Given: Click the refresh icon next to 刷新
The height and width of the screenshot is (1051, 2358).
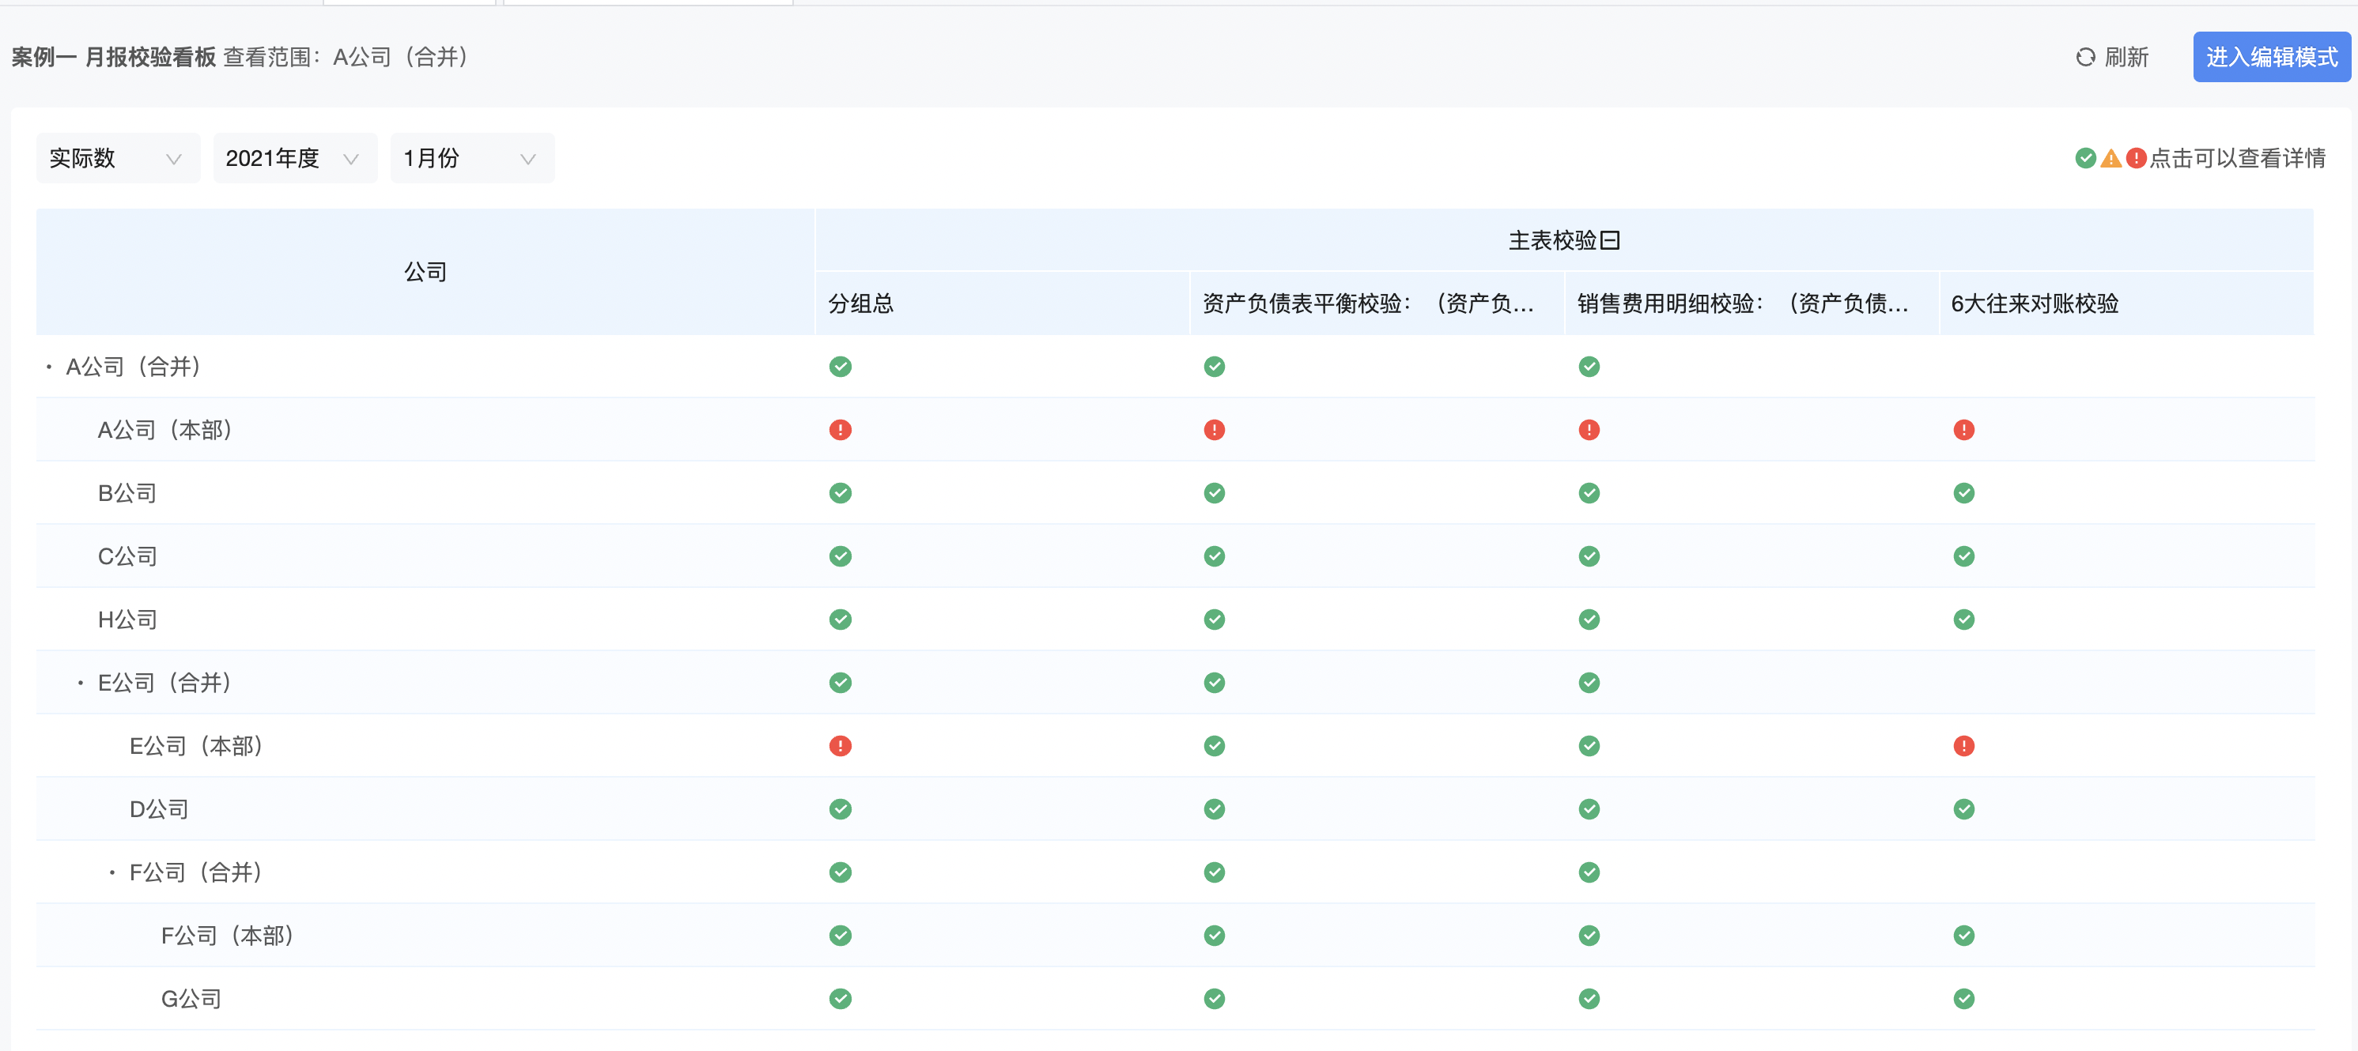Looking at the screenshot, I should click(x=2084, y=58).
